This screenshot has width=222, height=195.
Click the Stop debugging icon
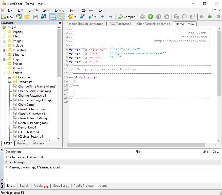(x=167, y=17)
